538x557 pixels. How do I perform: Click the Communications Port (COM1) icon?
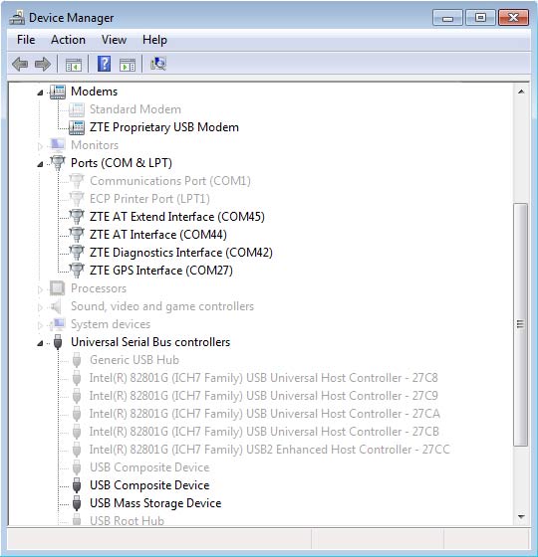point(77,181)
